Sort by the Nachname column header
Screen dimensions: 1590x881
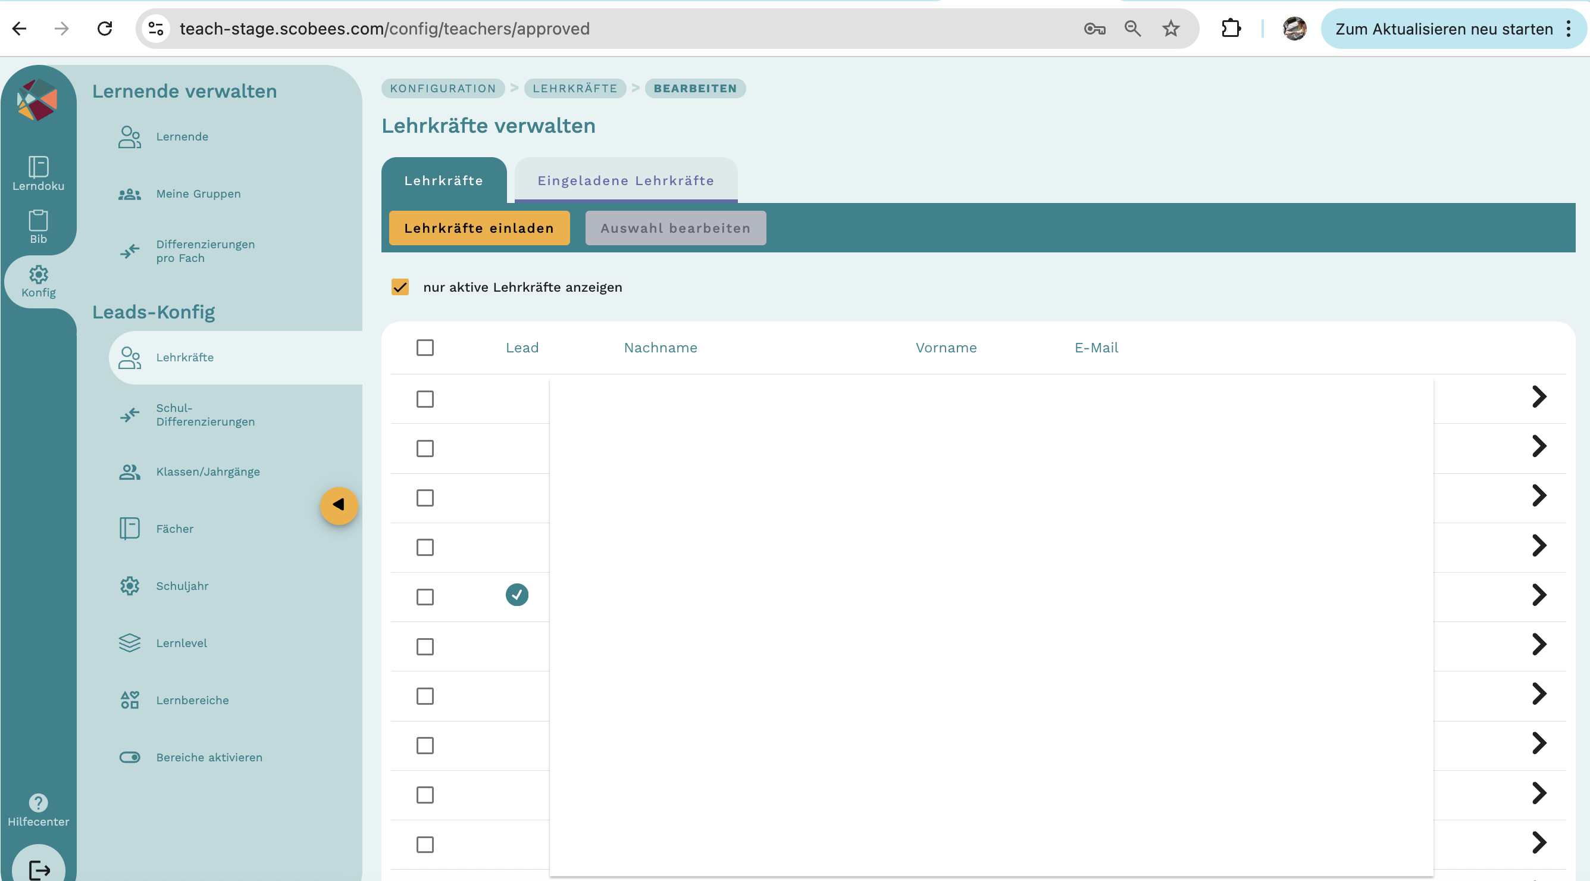click(x=660, y=348)
